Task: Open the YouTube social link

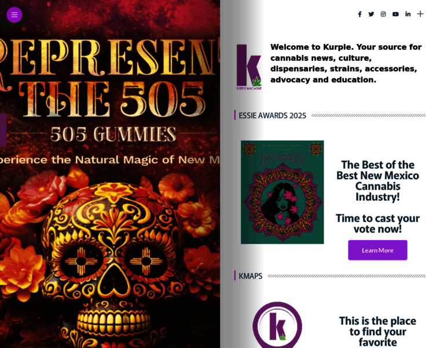Action: (x=395, y=14)
